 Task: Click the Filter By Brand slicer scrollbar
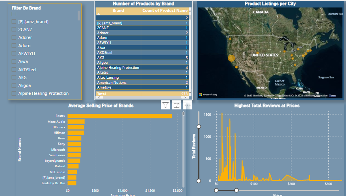click(79, 16)
